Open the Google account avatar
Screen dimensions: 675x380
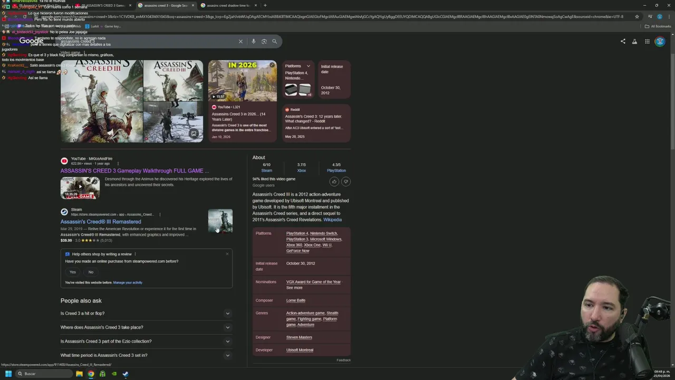click(x=660, y=41)
